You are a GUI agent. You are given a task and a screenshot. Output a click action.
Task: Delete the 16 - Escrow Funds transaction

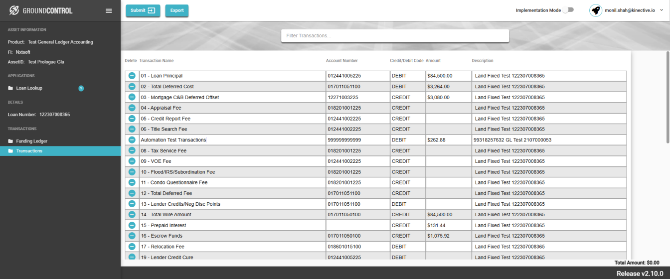(x=132, y=236)
